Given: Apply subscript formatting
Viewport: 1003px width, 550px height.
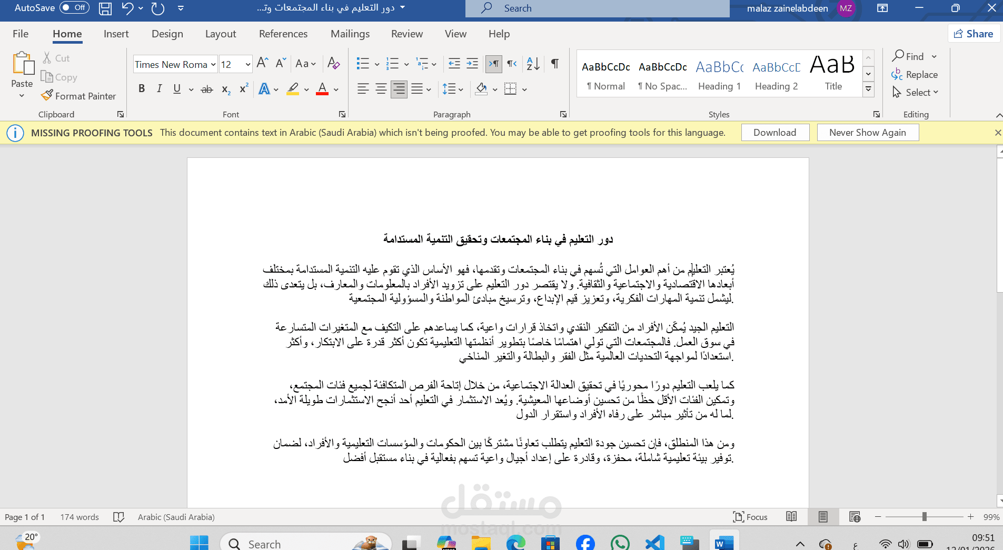Looking at the screenshot, I should pos(226,89).
